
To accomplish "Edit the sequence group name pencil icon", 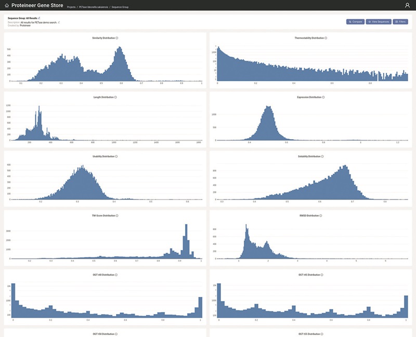I will (39, 18).
